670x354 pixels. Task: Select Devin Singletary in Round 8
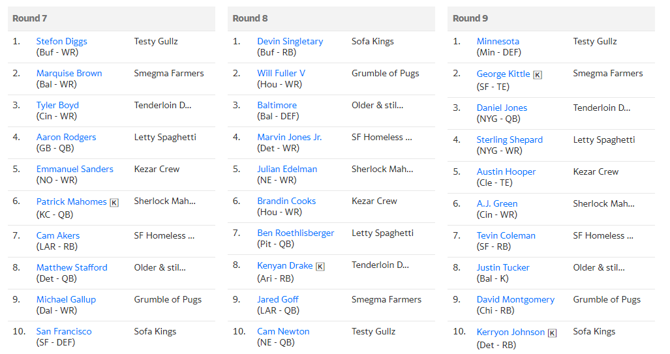pyautogui.click(x=290, y=42)
